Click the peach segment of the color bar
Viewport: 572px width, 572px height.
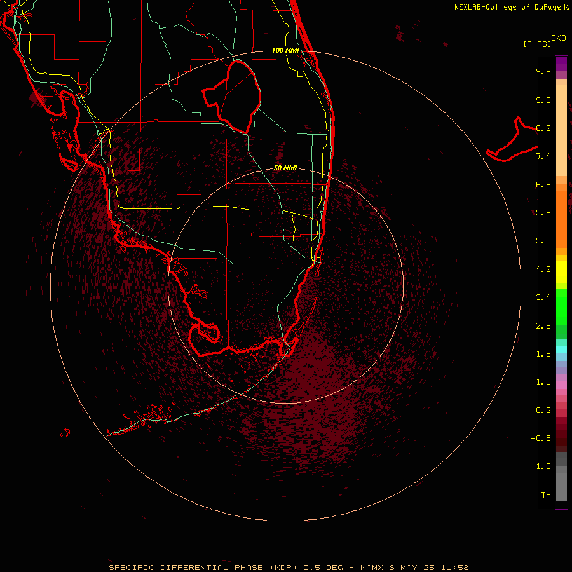pyautogui.click(x=561, y=130)
